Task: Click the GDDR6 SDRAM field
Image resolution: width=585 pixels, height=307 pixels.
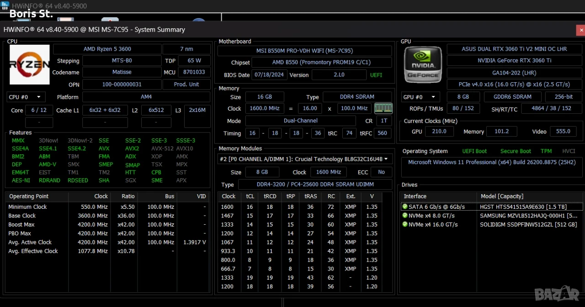Action: tap(513, 97)
